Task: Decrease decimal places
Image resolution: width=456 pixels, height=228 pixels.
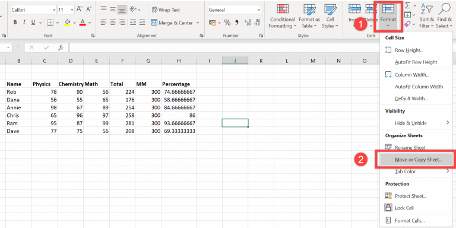Action: coord(256,23)
